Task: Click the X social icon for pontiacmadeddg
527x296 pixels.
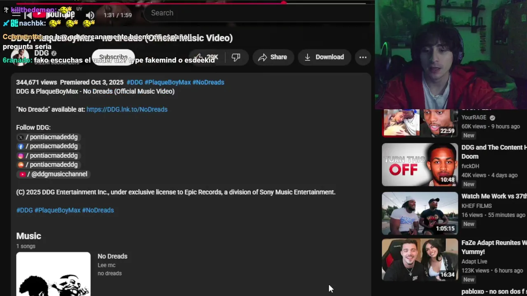Action: tap(21, 137)
